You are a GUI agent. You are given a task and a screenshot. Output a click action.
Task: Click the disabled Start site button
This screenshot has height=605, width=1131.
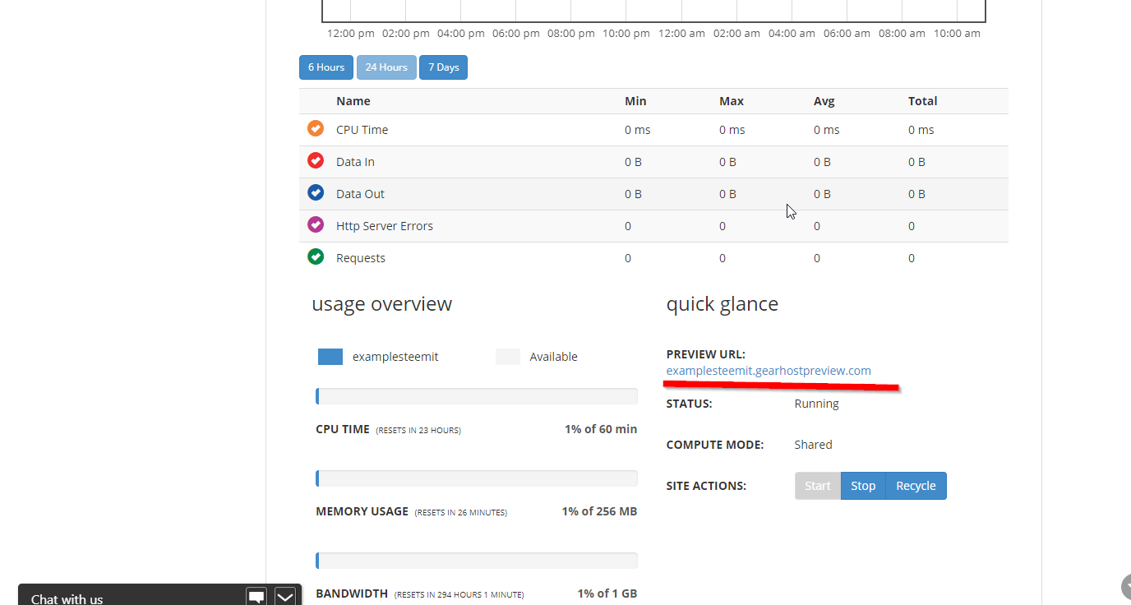point(818,486)
